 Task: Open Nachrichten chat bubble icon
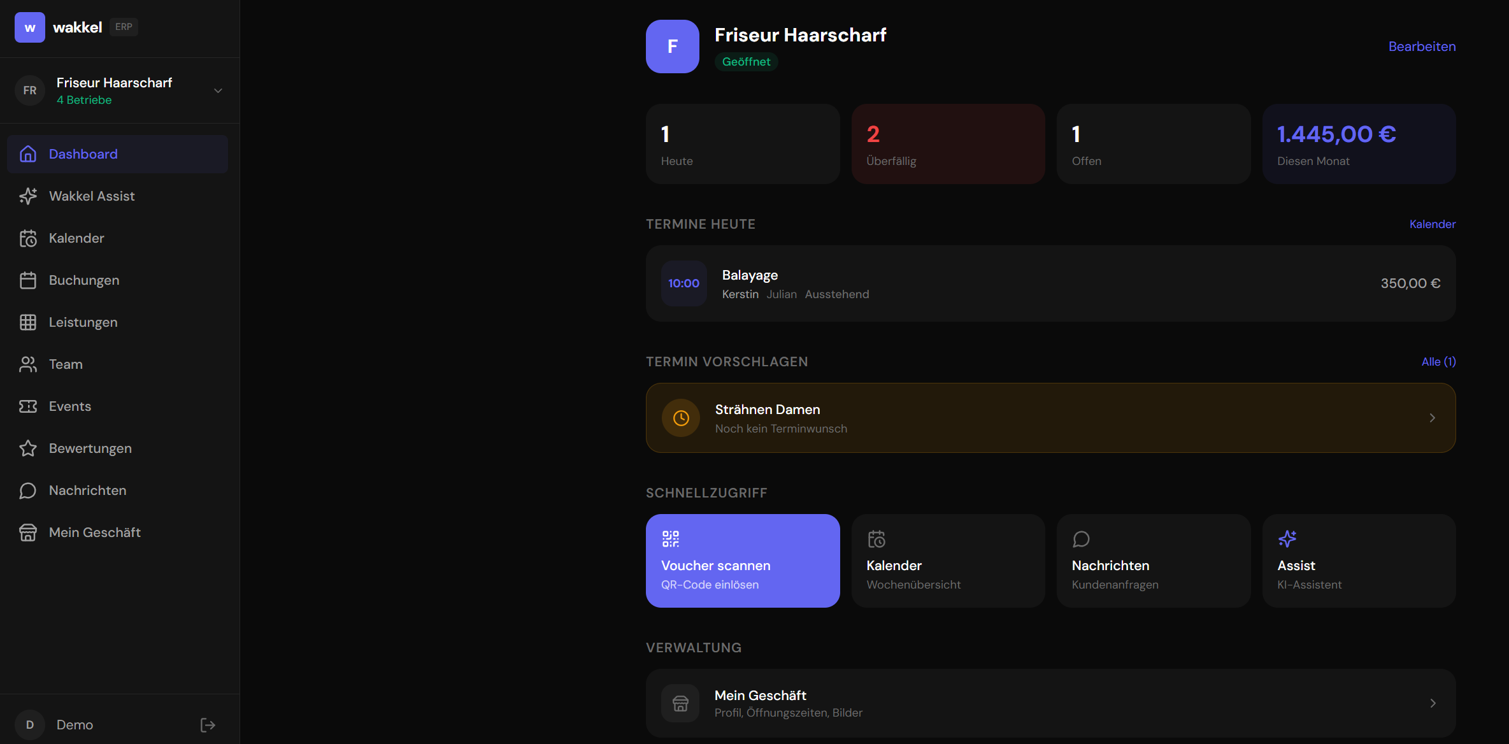click(x=29, y=490)
